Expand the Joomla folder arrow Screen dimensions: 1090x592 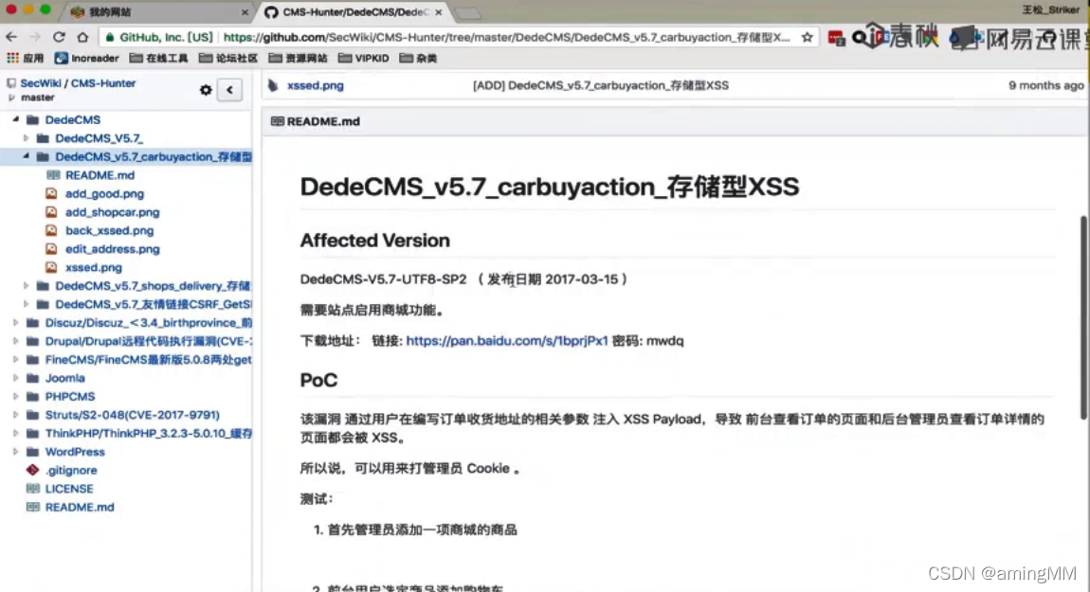click(16, 378)
